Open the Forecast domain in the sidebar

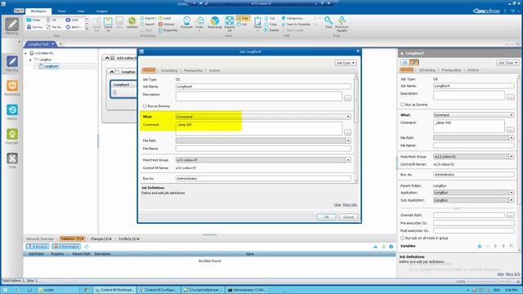point(12,136)
